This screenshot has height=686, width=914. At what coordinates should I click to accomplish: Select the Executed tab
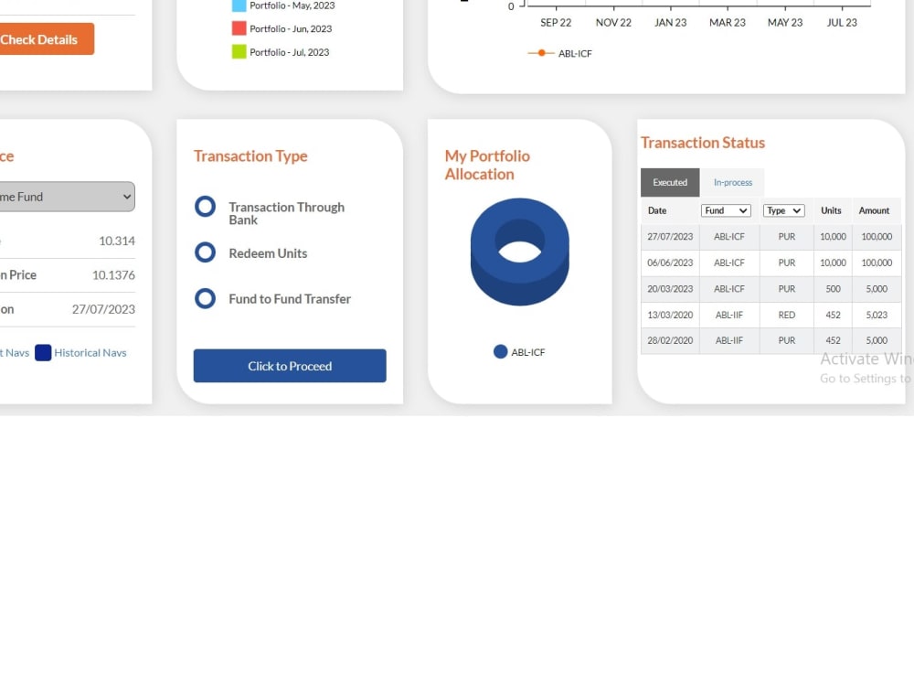[x=669, y=182]
